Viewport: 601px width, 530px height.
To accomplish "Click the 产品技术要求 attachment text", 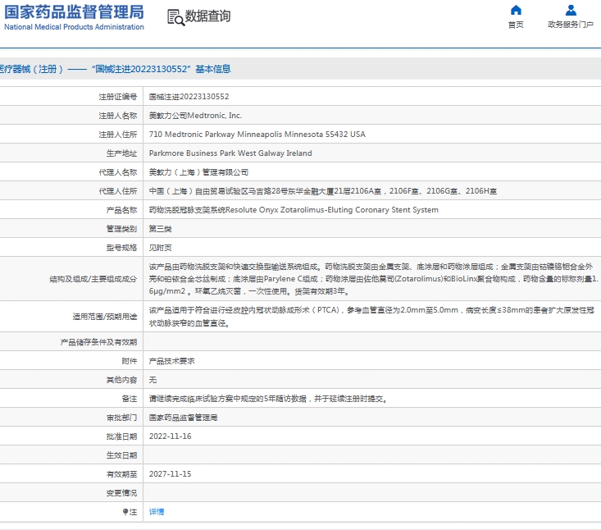I will (x=171, y=361).
